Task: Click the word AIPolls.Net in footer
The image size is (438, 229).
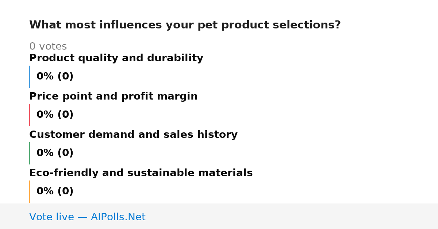Action: (x=118, y=217)
